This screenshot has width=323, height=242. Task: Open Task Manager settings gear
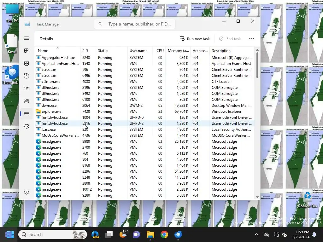(26, 192)
